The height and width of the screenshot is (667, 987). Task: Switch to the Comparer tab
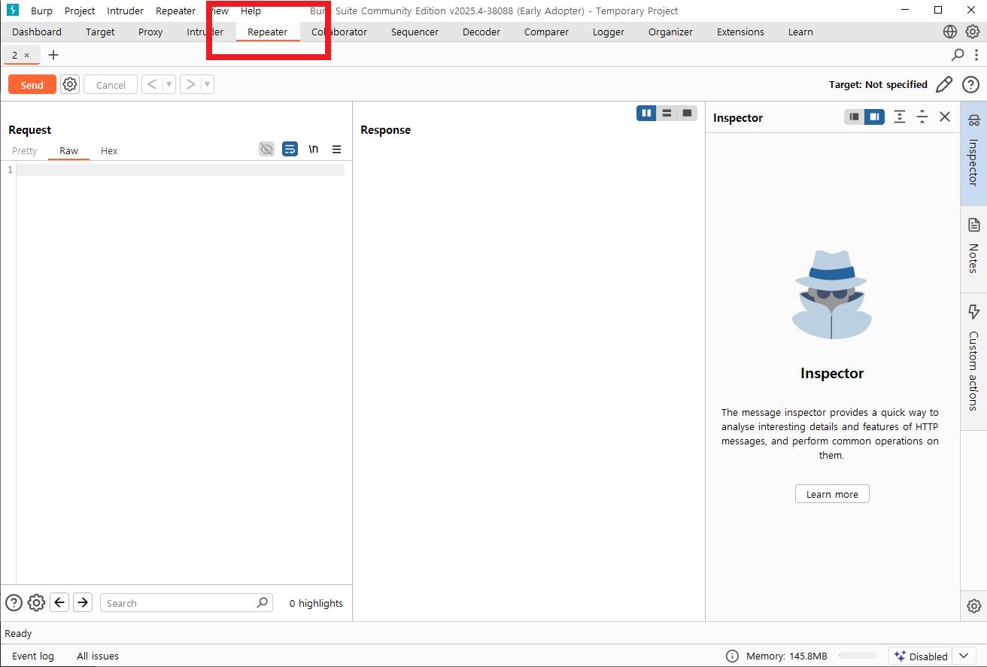coord(546,32)
